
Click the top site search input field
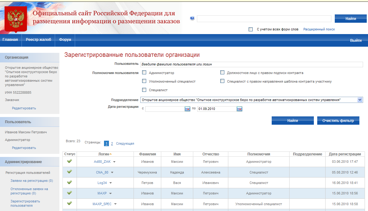(x=264, y=19)
